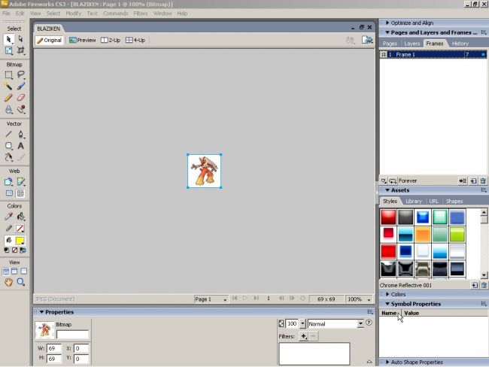Image resolution: width=489 pixels, height=367 pixels.
Task: Select the Pencil tool
Action: pyautogui.click(x=9, y=98)
